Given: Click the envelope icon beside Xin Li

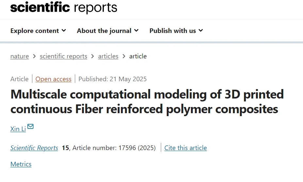Looking at the screenshot, I should click(30, 127).
